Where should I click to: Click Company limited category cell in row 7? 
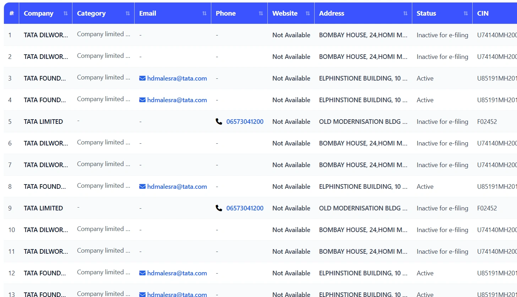[x=104, y=164]
